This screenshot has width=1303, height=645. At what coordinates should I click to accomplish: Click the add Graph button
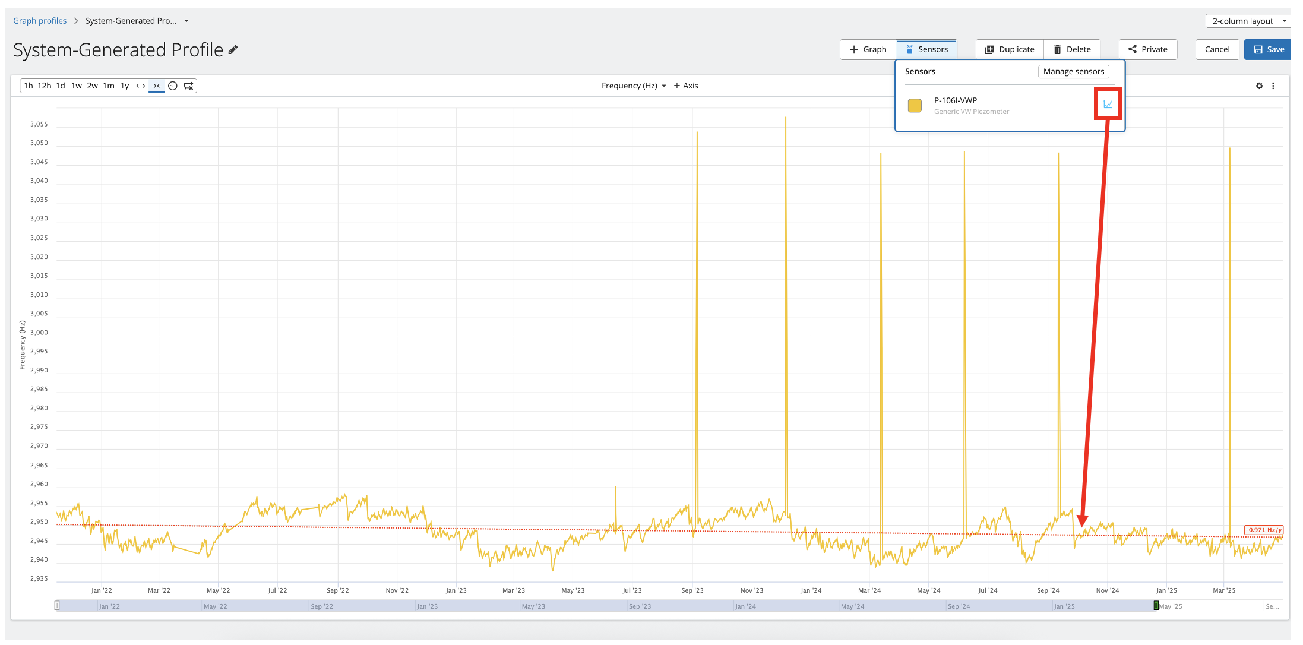[x=868, y=50]
